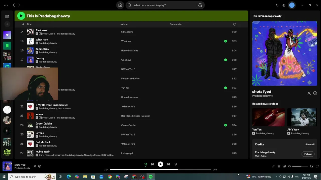
Task: Open the Yan Yan related music video thumbnail
Action: click(x=268, y=117)
